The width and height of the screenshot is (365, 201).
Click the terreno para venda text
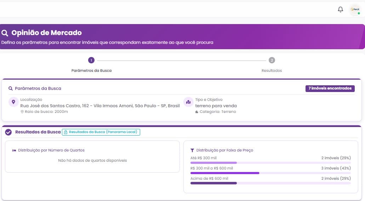click(216, 106)
